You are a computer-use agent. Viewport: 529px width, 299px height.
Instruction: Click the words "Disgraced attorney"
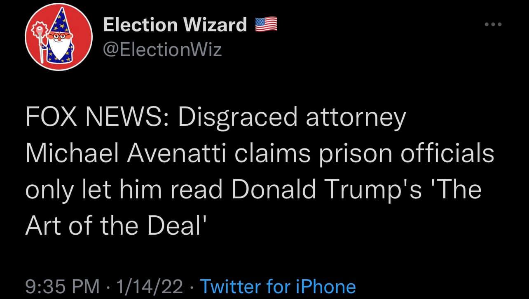click(292, 118)
